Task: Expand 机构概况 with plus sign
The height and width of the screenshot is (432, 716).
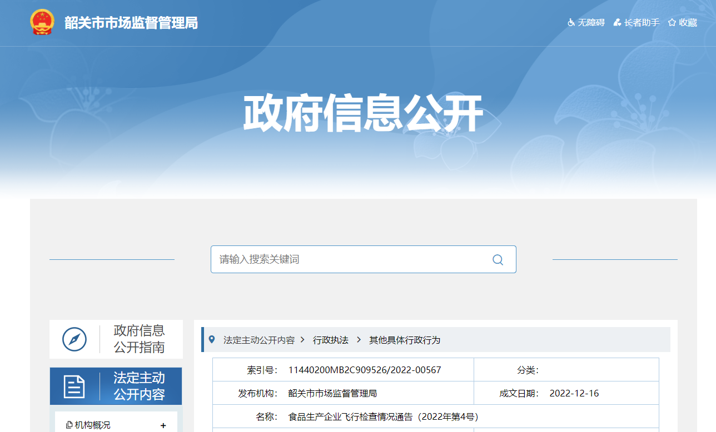Action: pos(163,425)
